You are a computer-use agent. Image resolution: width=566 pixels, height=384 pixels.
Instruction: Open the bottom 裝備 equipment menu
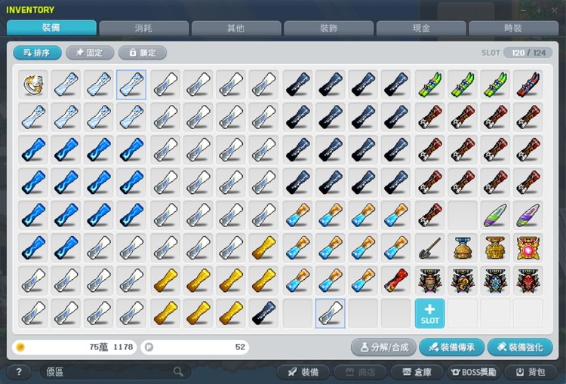point(303,372)
